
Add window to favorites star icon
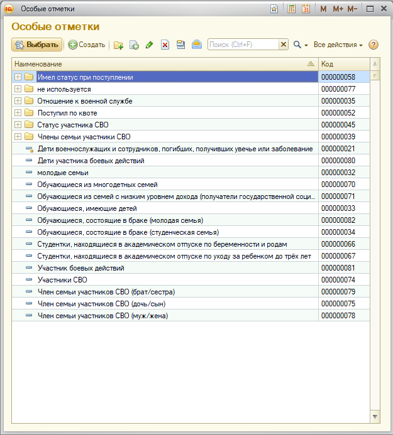coord(274,9)
